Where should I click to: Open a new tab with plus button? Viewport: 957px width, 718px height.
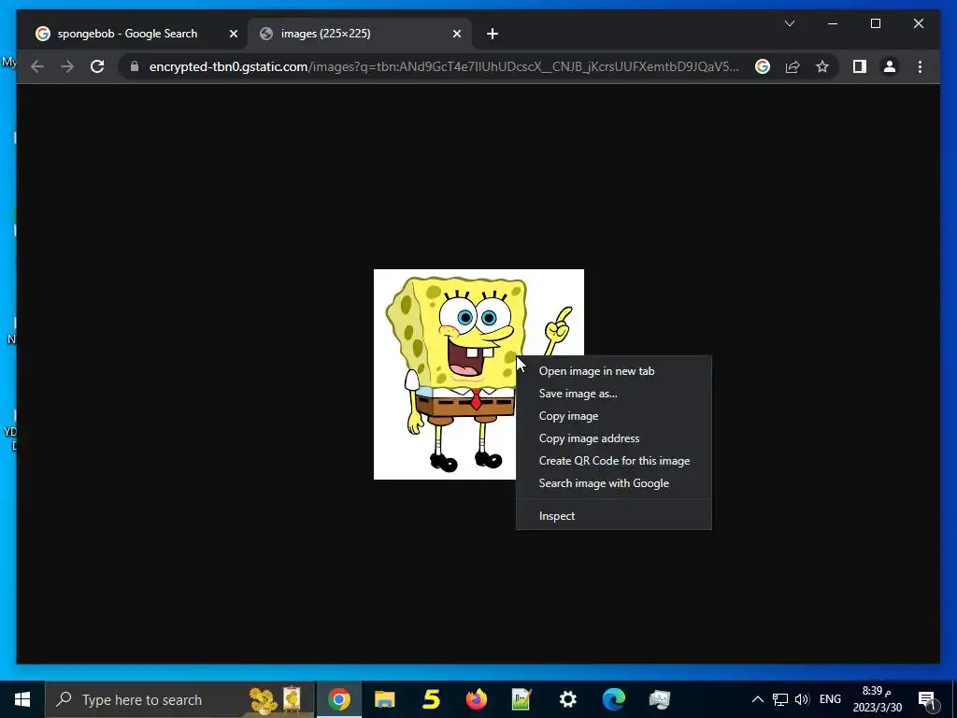point(493,34)
